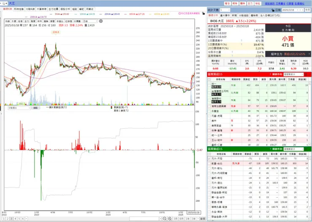Screen dimensions: 312x222
Task: Switch to the 新聞 tab in right panel
Action: pos(234,15)
